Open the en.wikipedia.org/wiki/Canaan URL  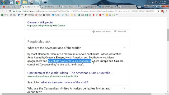click(x=46, y=26)
